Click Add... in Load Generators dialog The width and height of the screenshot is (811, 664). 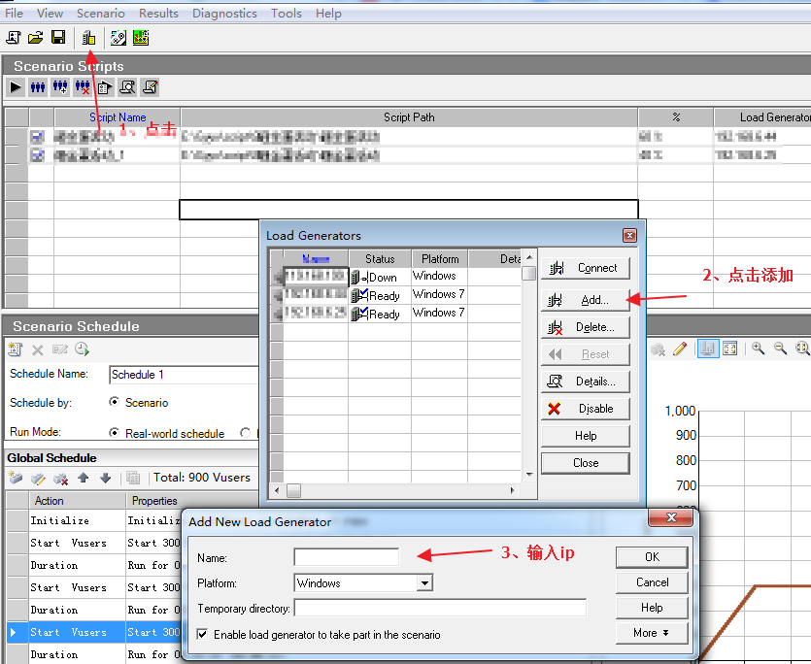click(586, 300)
